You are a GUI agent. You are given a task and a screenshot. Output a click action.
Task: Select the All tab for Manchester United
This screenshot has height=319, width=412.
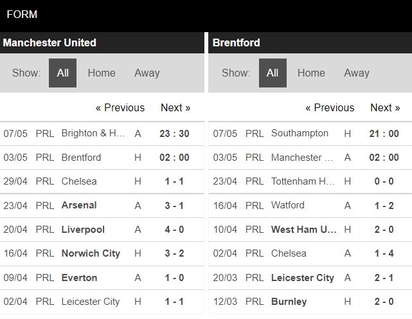point(62,73)
